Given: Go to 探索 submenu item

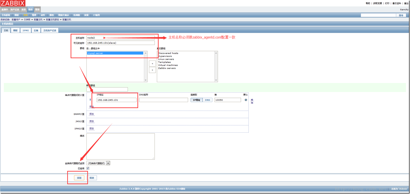Looking at the screenshot, I should [86, 15].
